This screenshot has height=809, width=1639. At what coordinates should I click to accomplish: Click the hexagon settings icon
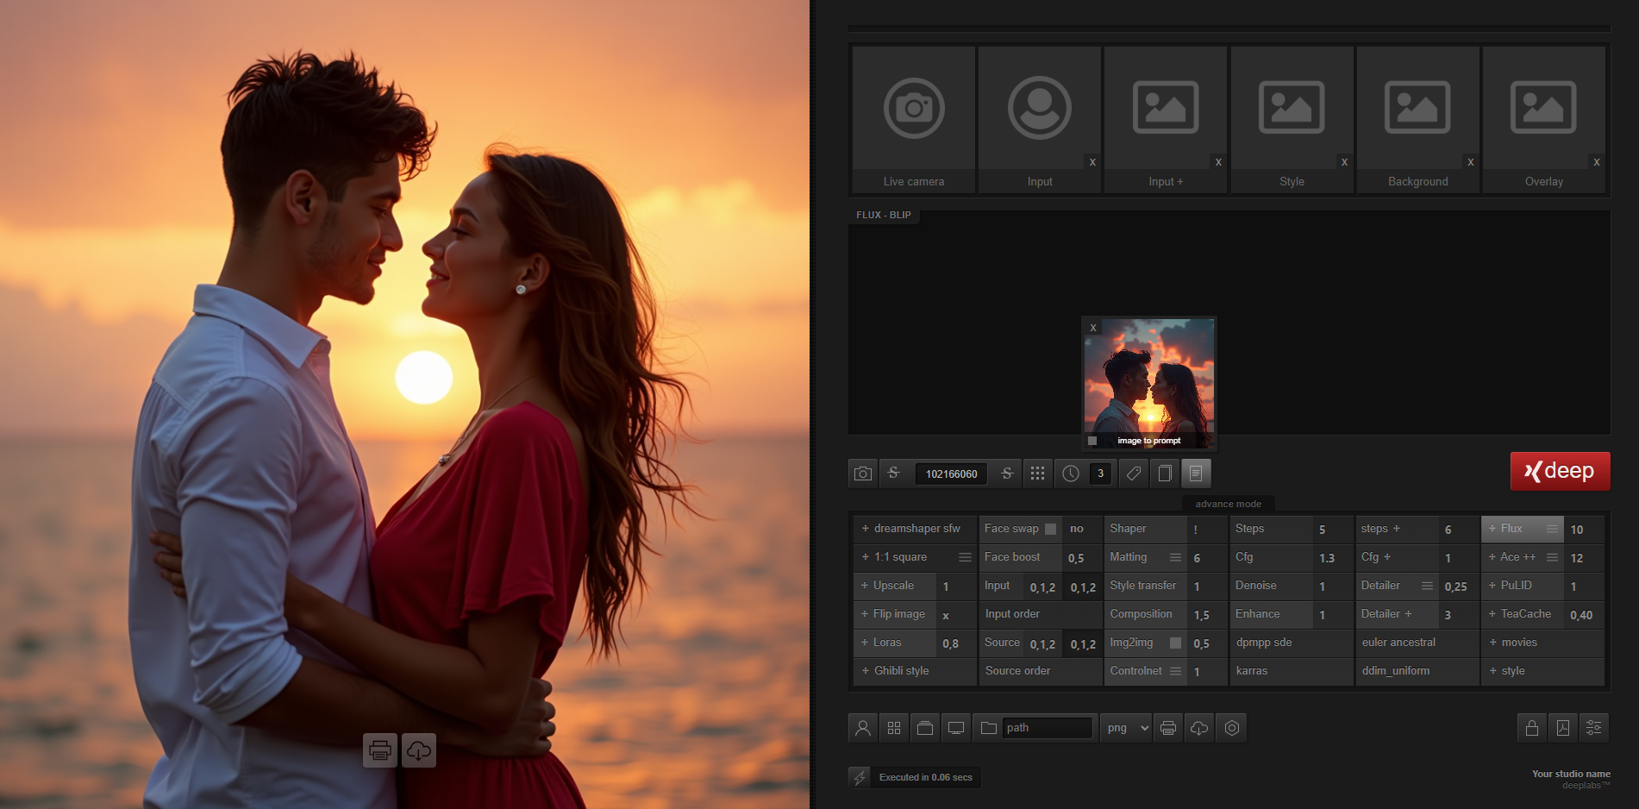click(1232, 728)
